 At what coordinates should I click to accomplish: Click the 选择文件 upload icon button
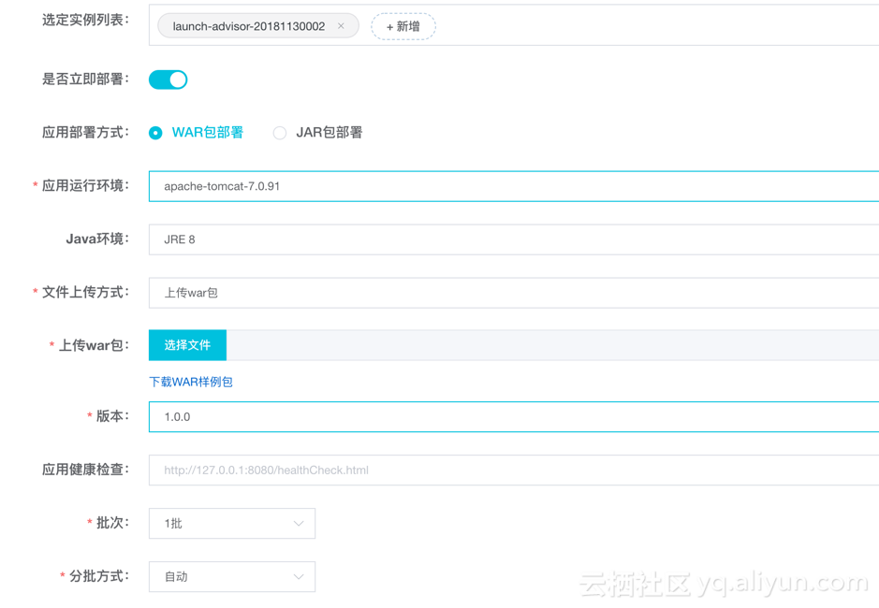(x=186, y=344)
